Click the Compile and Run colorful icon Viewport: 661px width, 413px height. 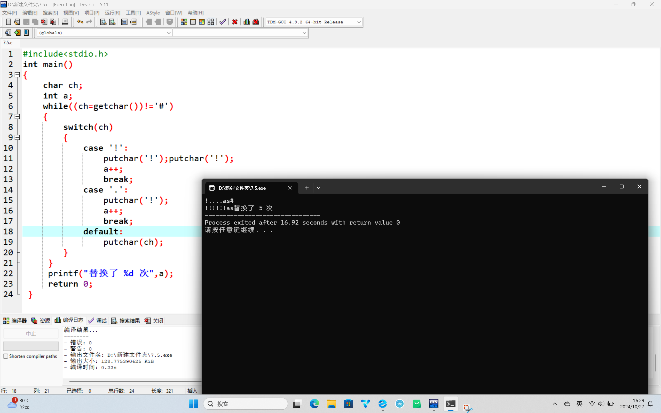(x=202, y=22)
